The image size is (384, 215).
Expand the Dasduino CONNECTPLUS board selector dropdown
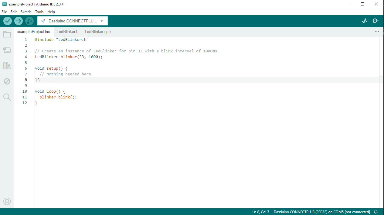[x=73, y=21]
